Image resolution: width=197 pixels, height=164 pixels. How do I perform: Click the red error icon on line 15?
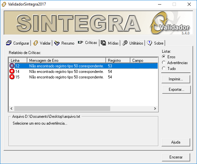12,77
